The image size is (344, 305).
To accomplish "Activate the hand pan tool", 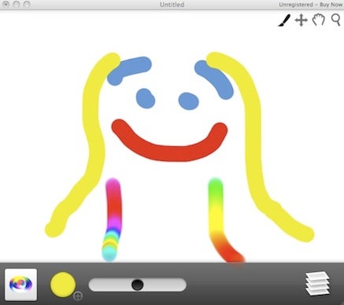I will [x=319, y=20].
